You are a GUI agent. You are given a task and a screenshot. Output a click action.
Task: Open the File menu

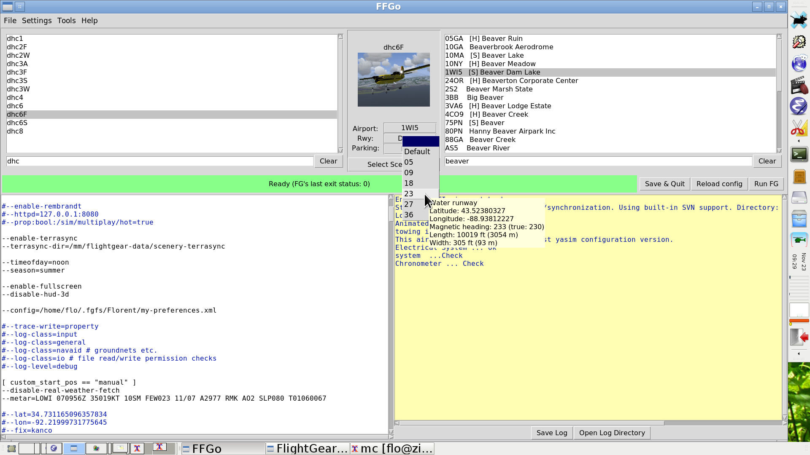(x=10, y=21)
